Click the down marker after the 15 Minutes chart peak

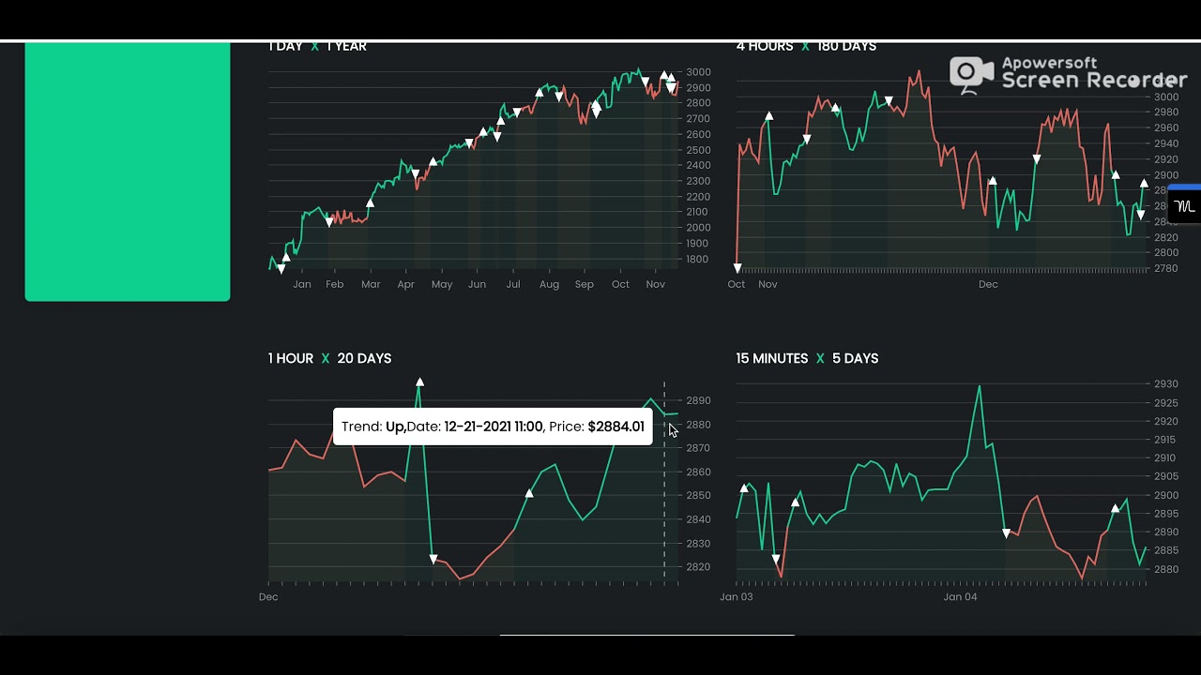tap(1007, 533)
